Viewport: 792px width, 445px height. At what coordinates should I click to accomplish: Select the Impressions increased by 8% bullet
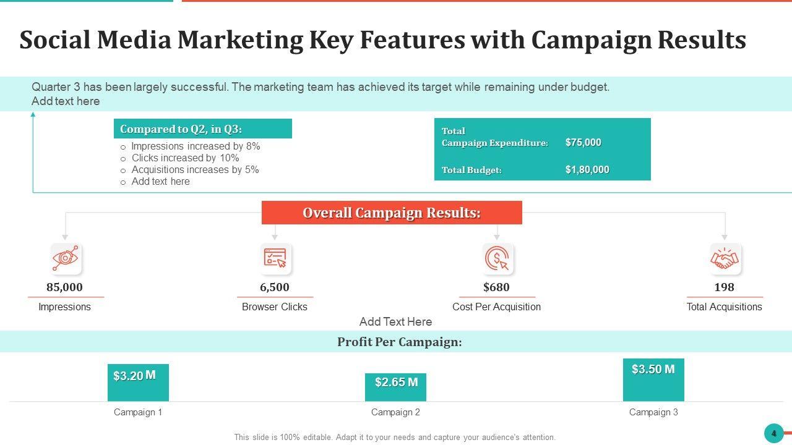(196, 146)
